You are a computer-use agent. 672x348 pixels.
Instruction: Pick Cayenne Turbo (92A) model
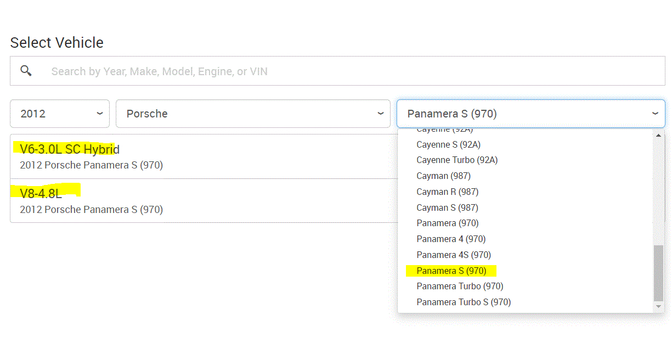(x=457, y=160)
